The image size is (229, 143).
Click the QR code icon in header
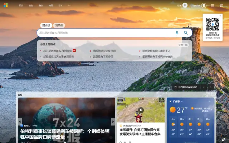pyautogui.click(x=221, y=5)
